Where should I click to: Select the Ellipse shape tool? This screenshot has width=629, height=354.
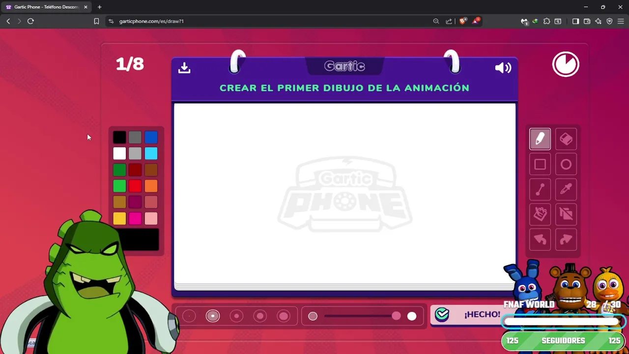pos(566,165)
